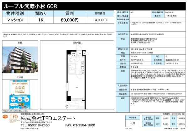Viewport: 188px width, 133px height.
Task: Select the 東急東横線 徒歩11分 line
Action: tap(144, 39)
